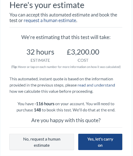Click the bold '-116 hours' balance text
133x156 pixels.
coord(44,104)
